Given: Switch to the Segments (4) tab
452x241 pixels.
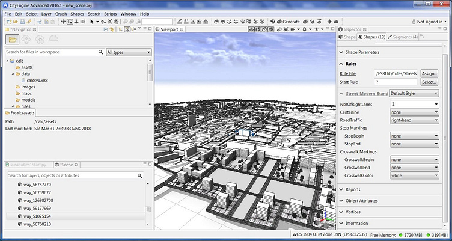Looking at the screenshot, I should [403, 37].
